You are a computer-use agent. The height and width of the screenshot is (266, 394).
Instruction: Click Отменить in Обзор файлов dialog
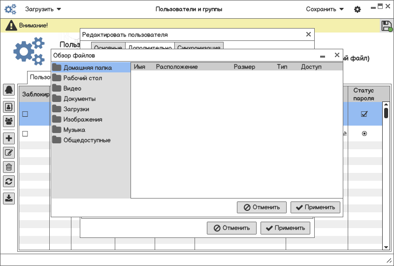[262, 207]
